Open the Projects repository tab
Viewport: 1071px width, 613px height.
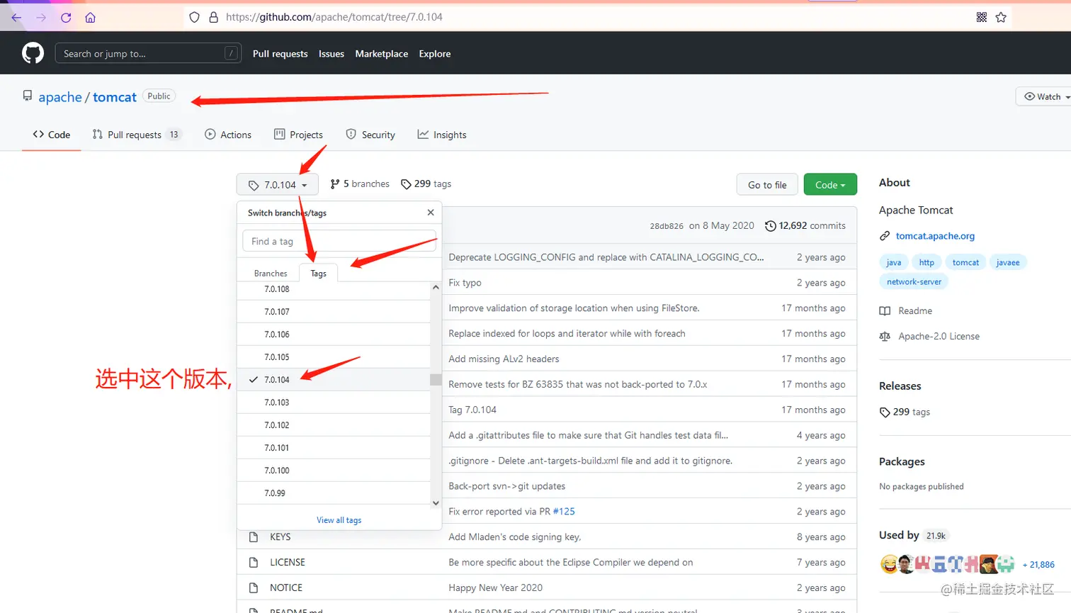point(298,135)
